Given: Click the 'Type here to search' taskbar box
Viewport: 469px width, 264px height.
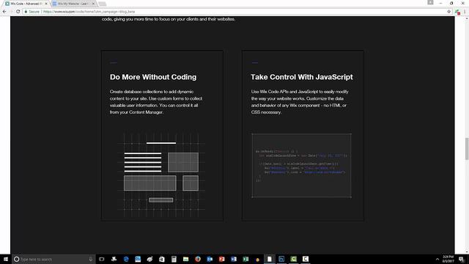Looking at the screenshot, I should pos(53,259).
